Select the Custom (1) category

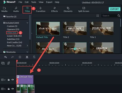(12, 26)
